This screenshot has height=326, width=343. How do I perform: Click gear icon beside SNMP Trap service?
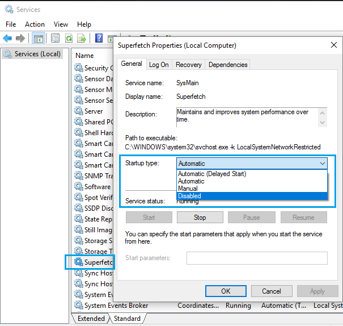79,175
